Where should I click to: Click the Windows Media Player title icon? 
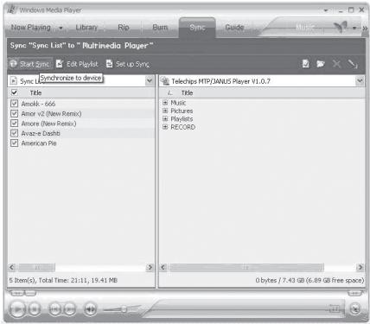tap(11, 10)
